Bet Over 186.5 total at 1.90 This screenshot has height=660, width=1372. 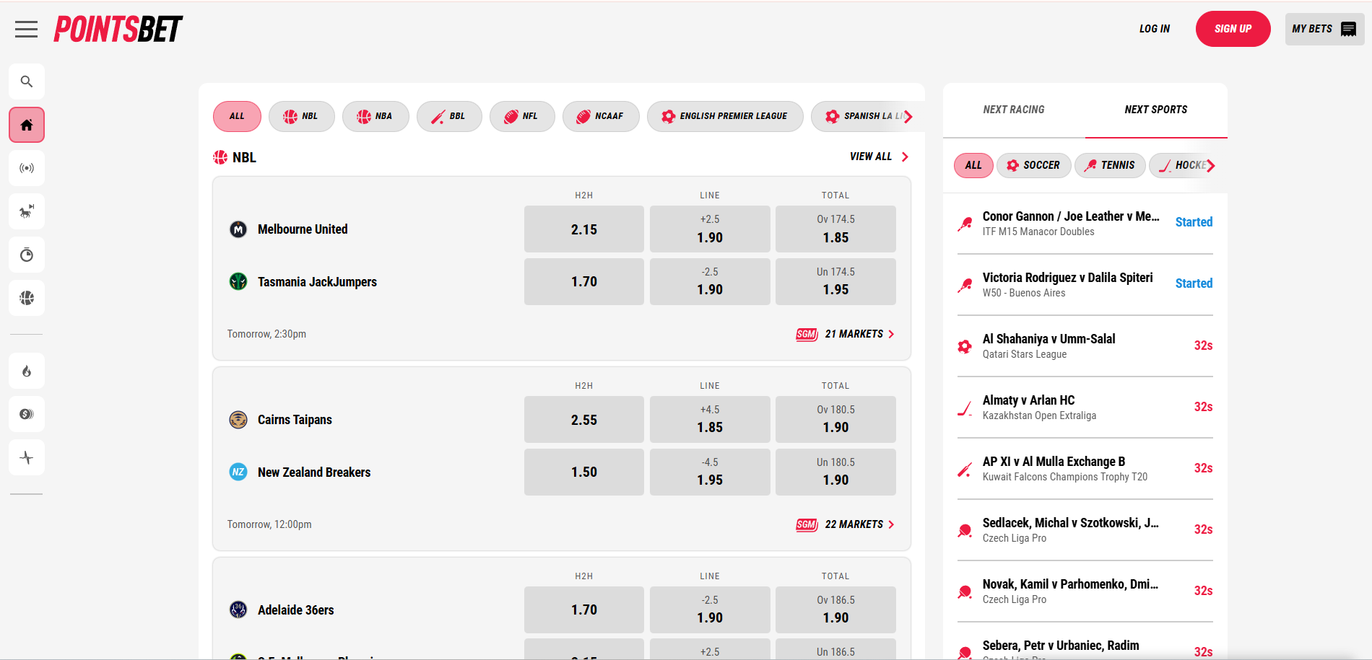point(835,610)
